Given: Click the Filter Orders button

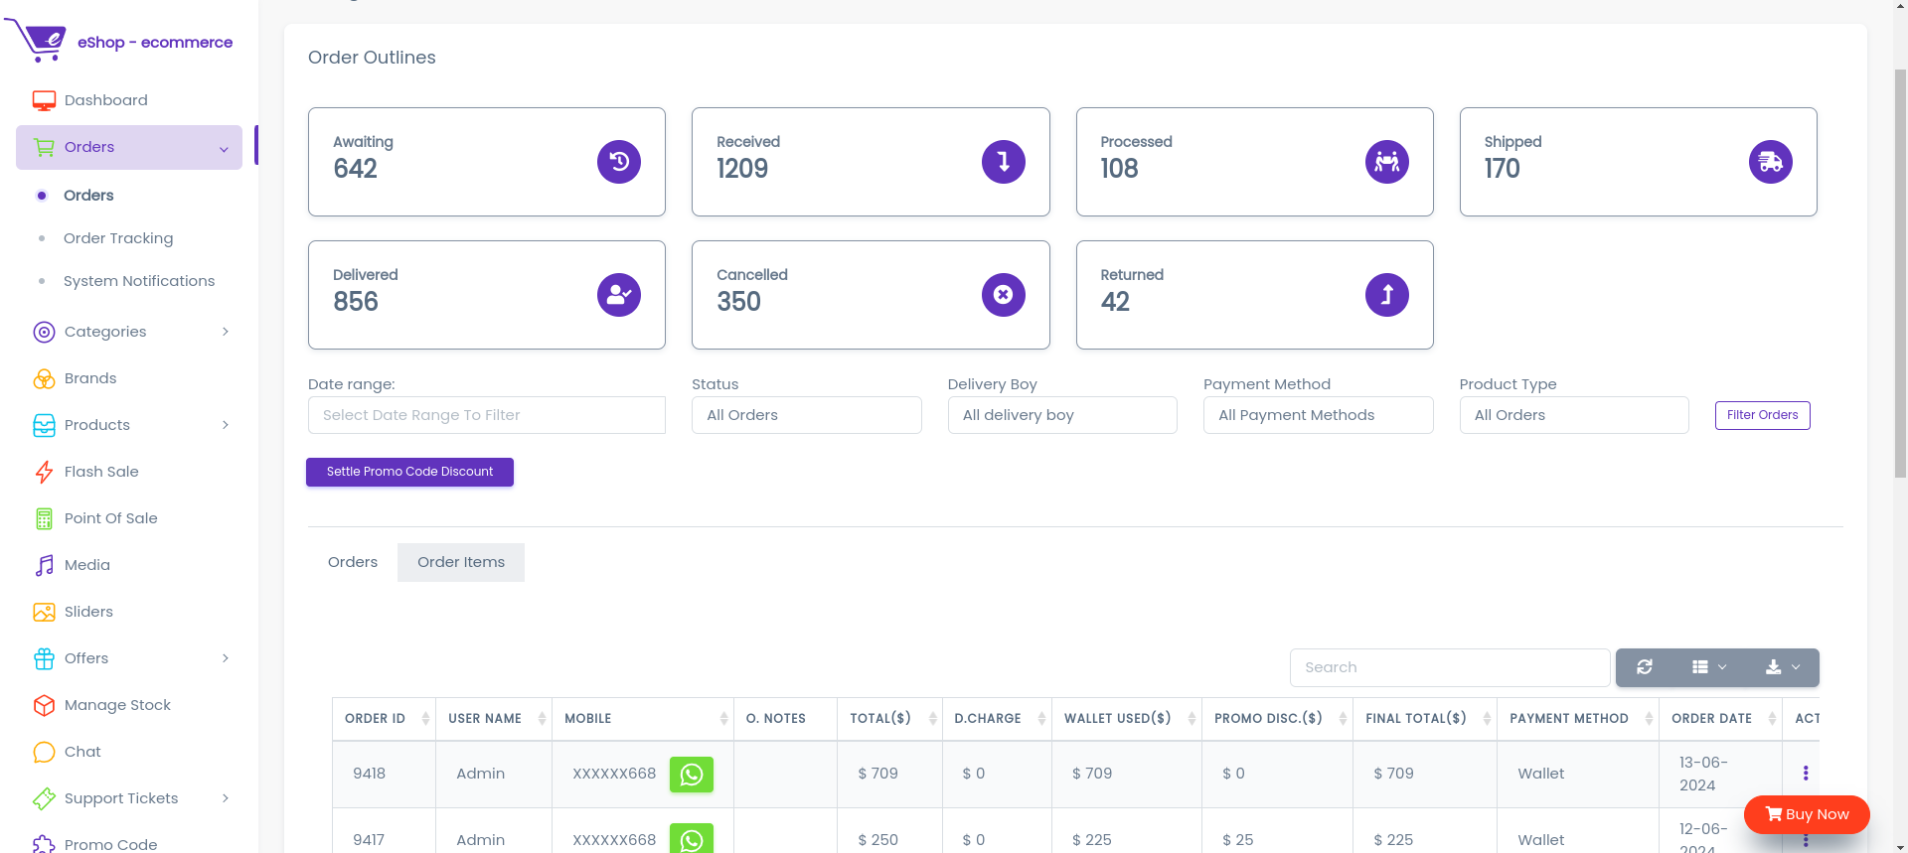Looking at the screenshot, I should (1762, 415).
